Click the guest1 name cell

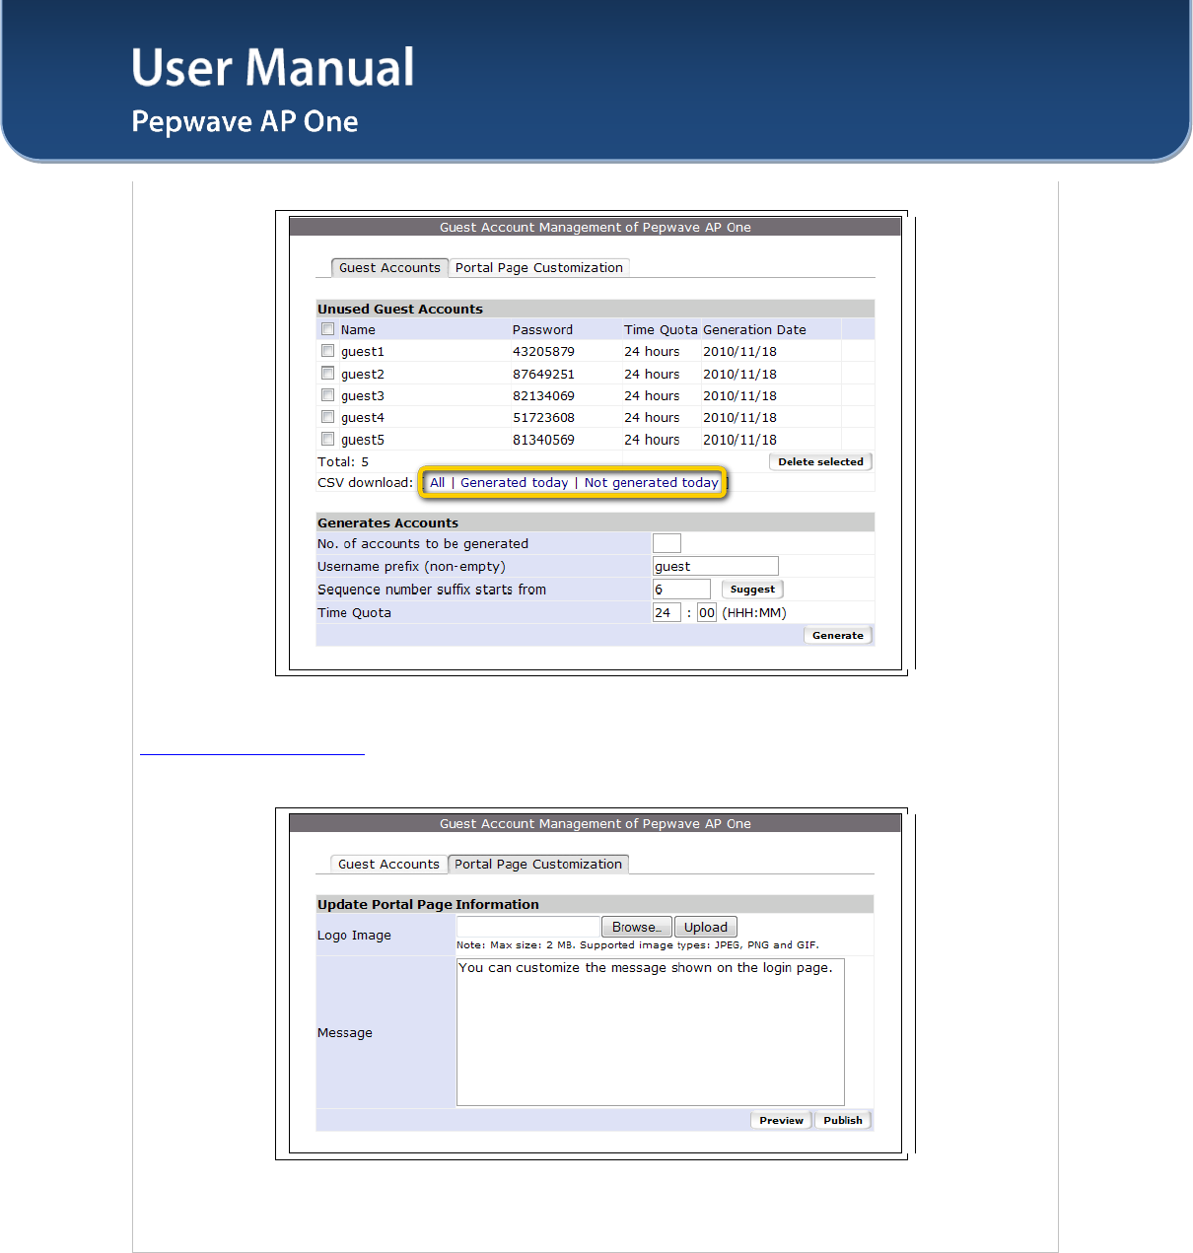[363, 351]
